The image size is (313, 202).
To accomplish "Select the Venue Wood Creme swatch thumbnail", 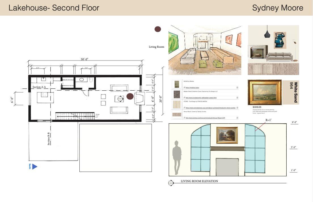I will coord(177,114).
